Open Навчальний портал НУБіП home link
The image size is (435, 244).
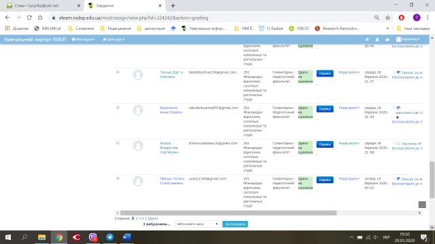coord(35,39)
